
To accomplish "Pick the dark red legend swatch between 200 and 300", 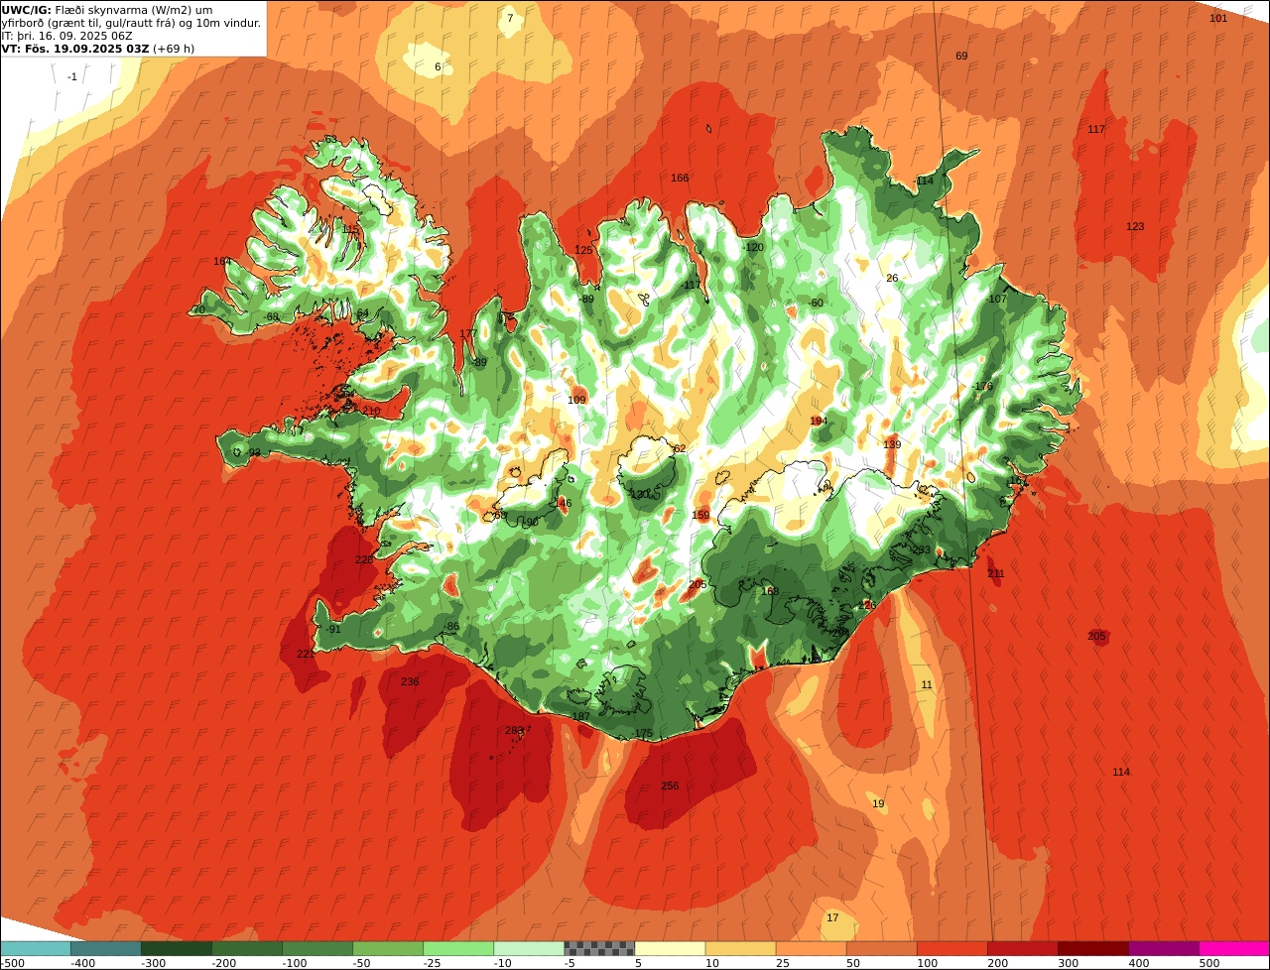I will coord(1022,948).
